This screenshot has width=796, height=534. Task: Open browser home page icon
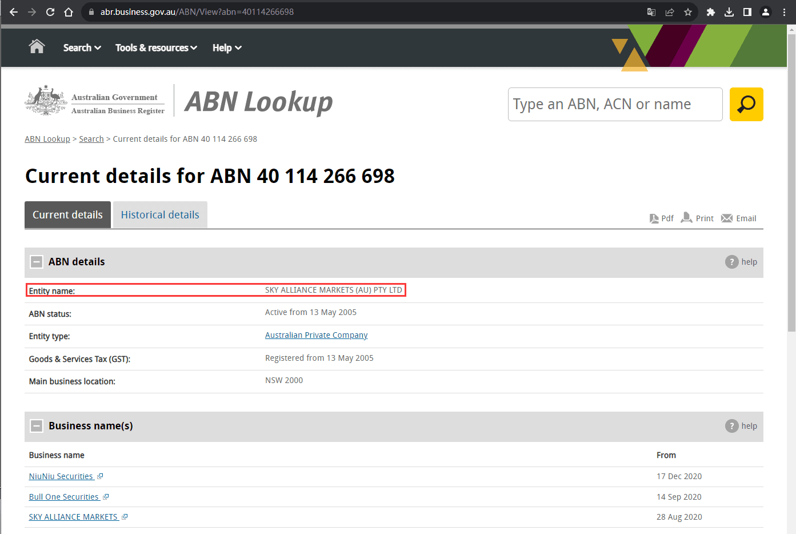(x=69, y=12)
